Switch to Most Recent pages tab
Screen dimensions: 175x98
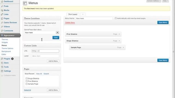30,74
